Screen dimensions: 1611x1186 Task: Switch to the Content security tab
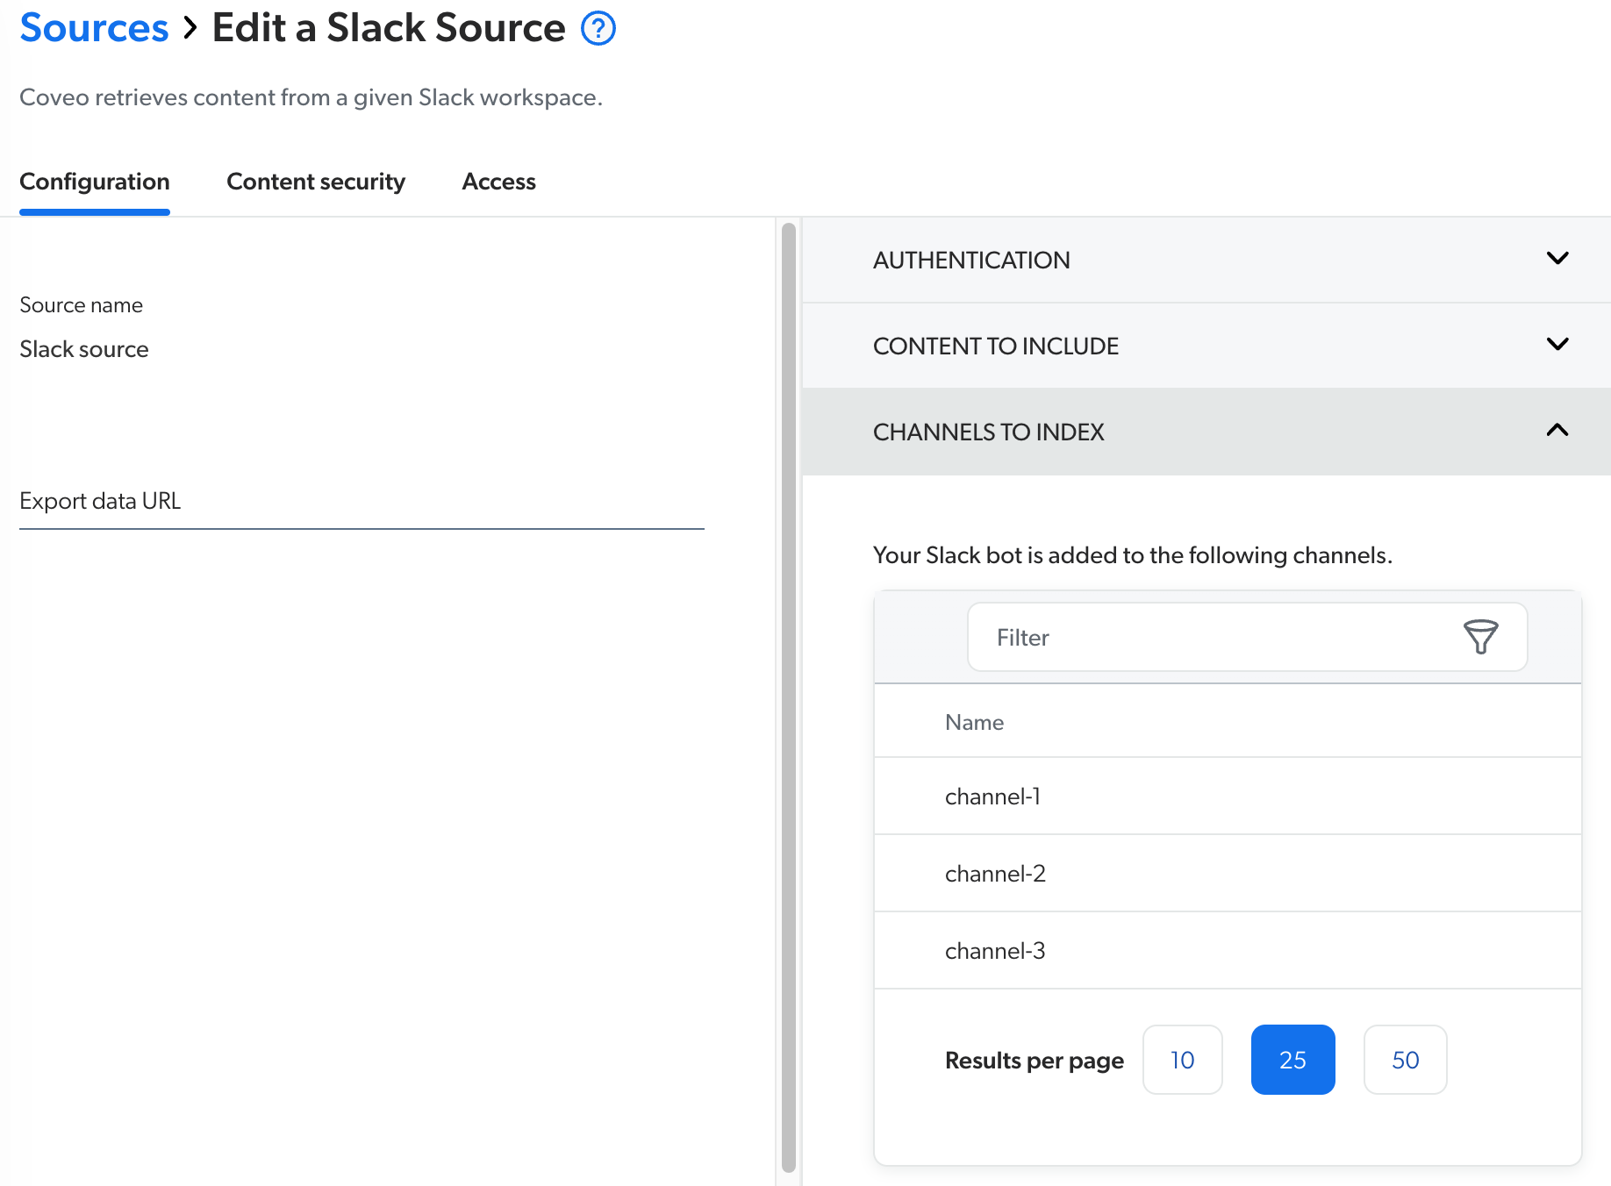[316, 182]
